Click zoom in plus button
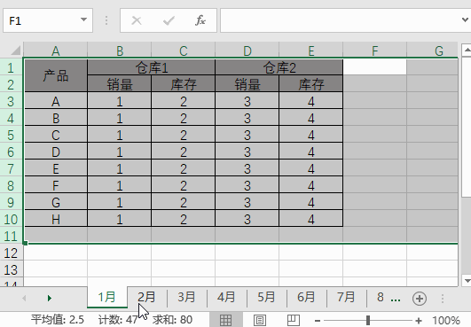Viewport: 471px width, 327px height. point(419,321)
